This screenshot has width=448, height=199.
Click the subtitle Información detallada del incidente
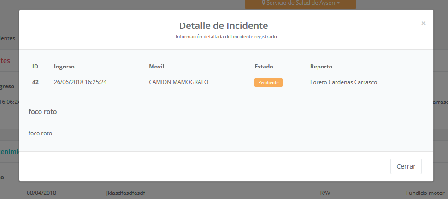226,36
